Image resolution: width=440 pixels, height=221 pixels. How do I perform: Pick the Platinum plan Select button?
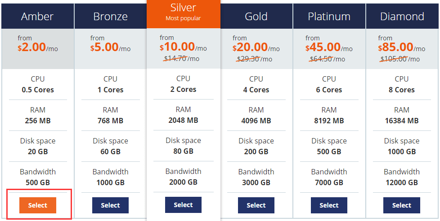pos(329,205)
